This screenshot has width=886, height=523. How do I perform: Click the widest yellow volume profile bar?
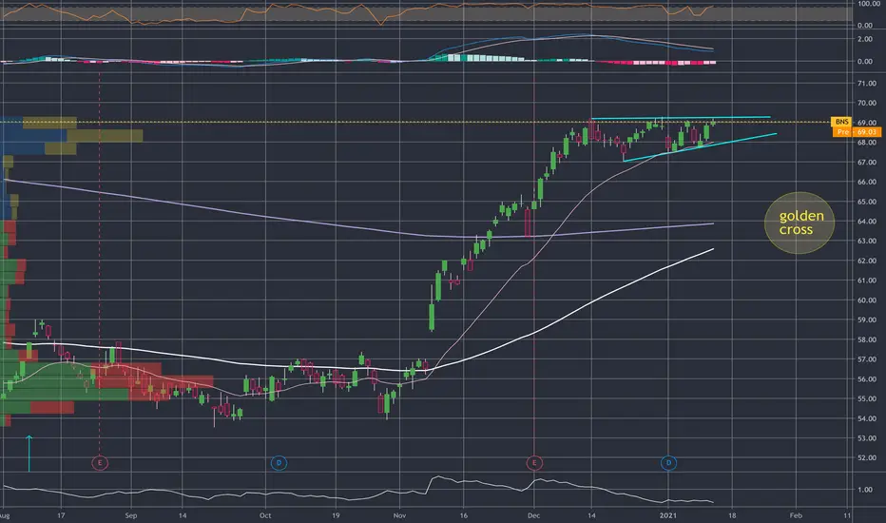105,136
